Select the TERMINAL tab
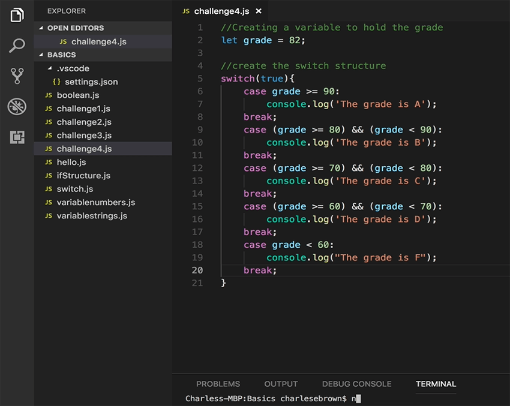This screenshot has height=406, width=510. [x=436, y=384]
